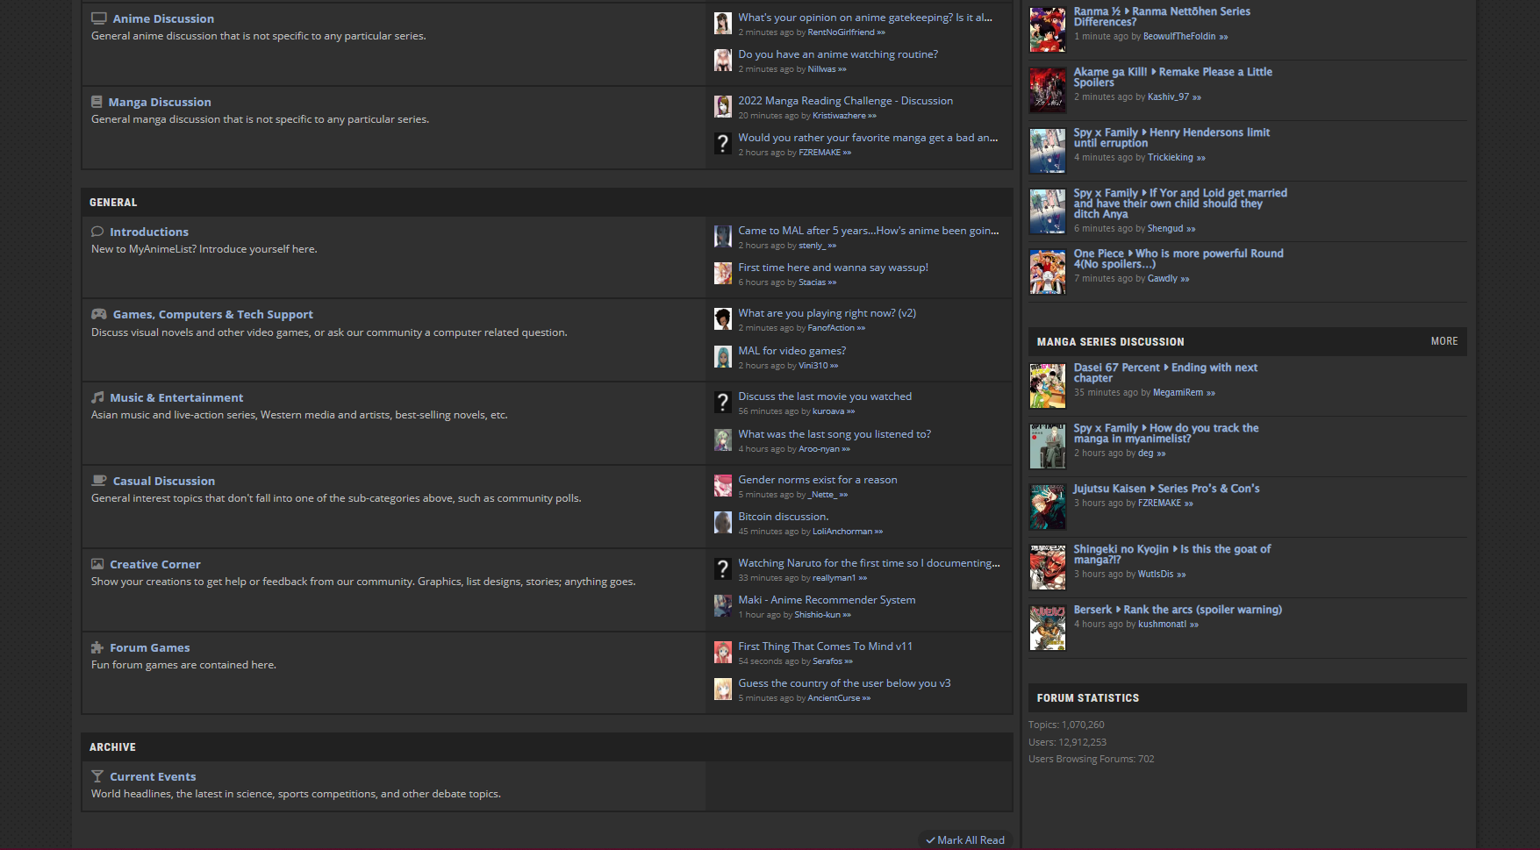Click Mark All Read button

[x=965, y=839]
